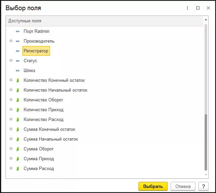Expand Количество Начальный остаток node

[x=11, y=90]
